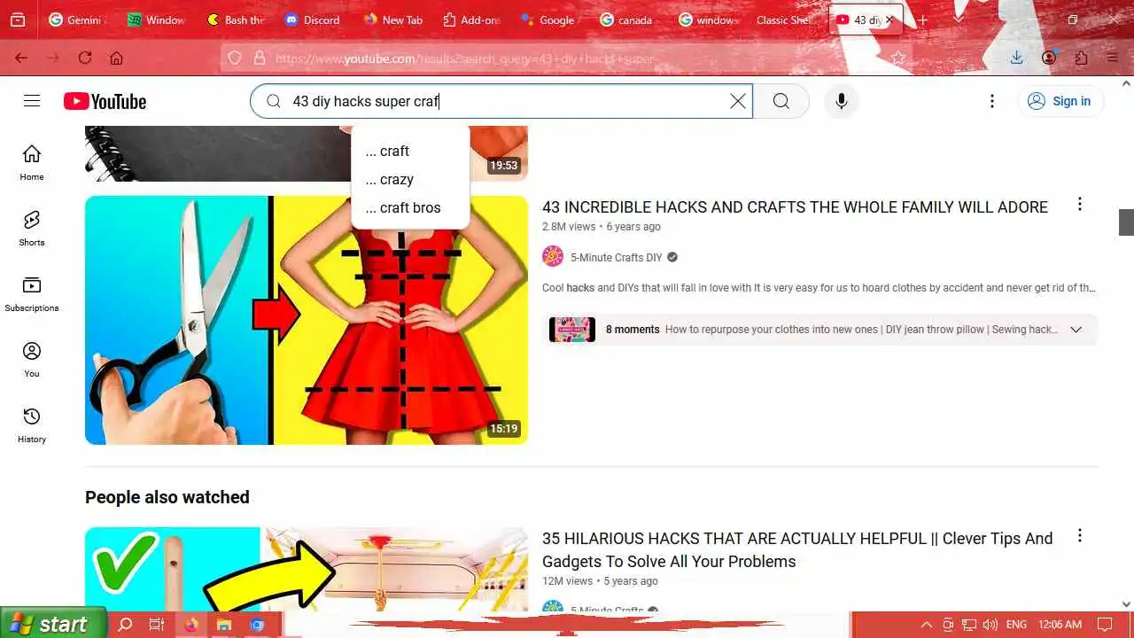The height and width of the screenshot is (638, 1134).
Task: Bookmark this page with star icon
Action: click(x=897, y=58)
